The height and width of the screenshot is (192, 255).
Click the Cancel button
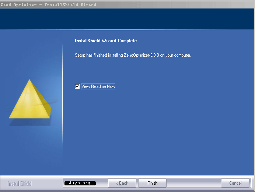235,183
